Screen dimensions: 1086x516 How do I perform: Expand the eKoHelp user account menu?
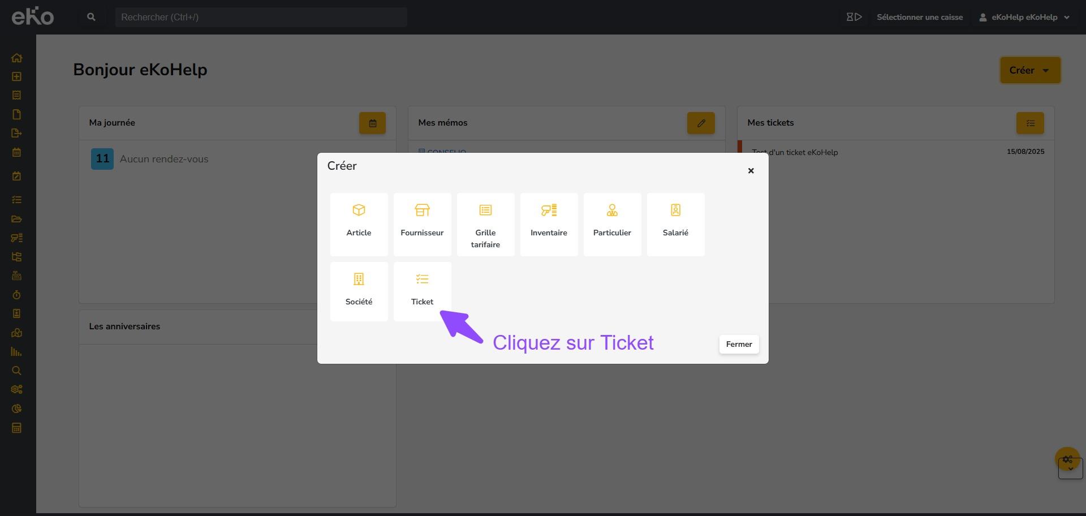click(1024, 18)
